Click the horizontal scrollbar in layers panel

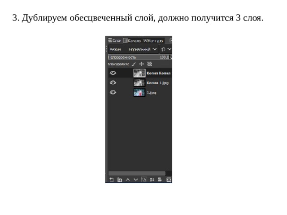coord(137,173)
